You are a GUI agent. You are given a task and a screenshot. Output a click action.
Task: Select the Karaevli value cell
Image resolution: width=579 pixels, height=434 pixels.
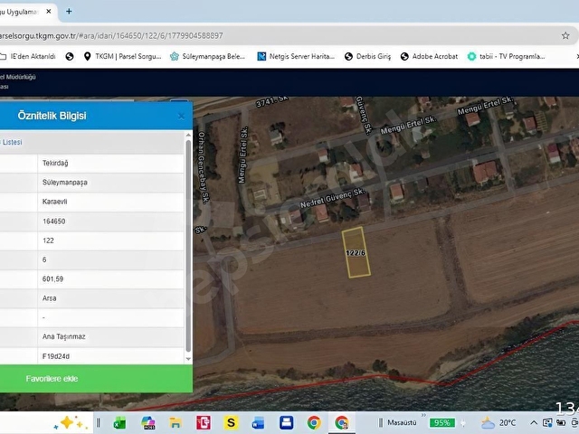(x=110, y=202)
